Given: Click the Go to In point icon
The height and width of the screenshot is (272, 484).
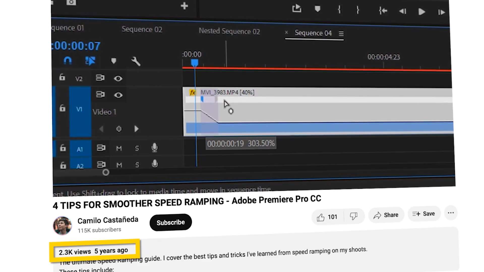Looking at the screenshot, I should pos(383,11).
